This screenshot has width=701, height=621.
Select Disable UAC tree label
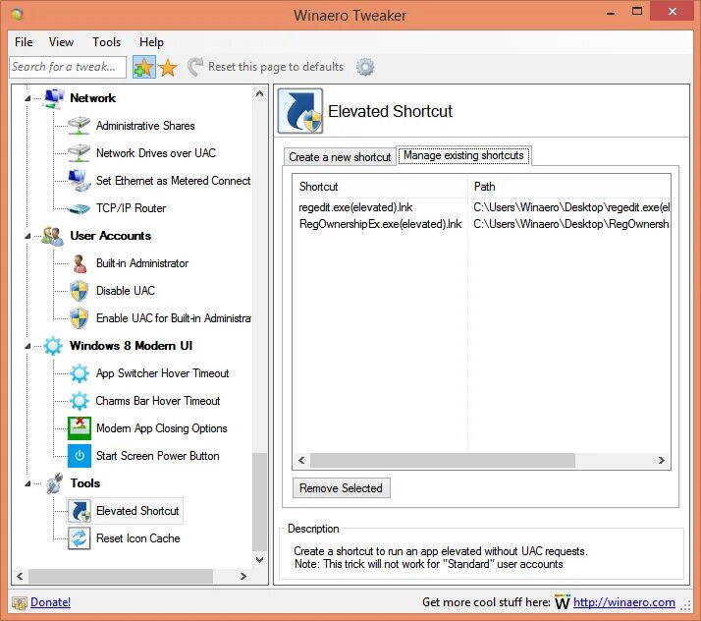point(126,291)
